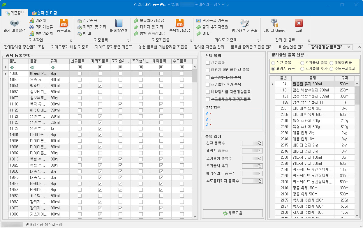Click the 새로고침 refresh button

point(233,213)
